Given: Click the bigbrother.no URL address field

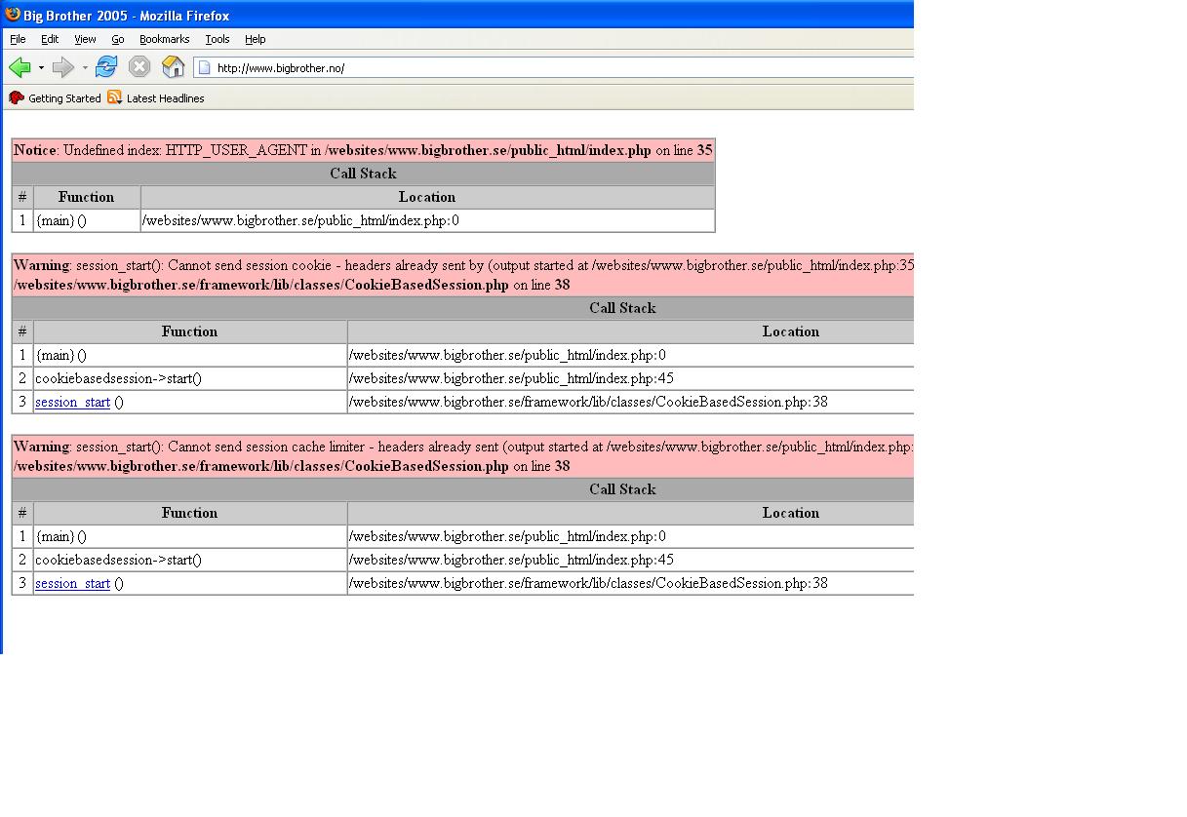Looking at the screenshot, I should (x=554, y=67).
